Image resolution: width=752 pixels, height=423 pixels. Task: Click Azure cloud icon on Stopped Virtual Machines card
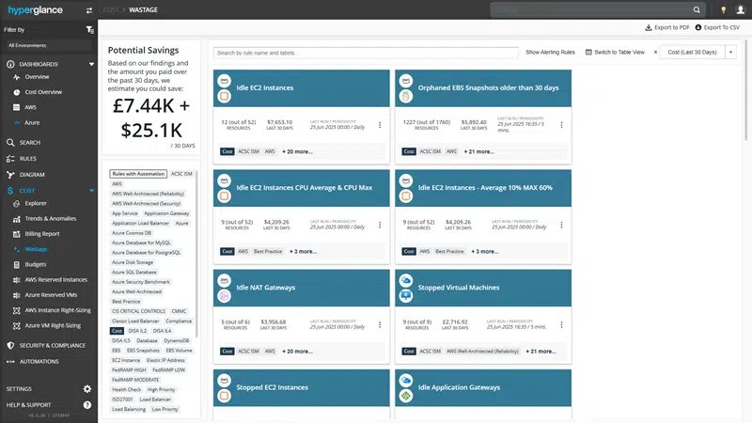(406, 280)
